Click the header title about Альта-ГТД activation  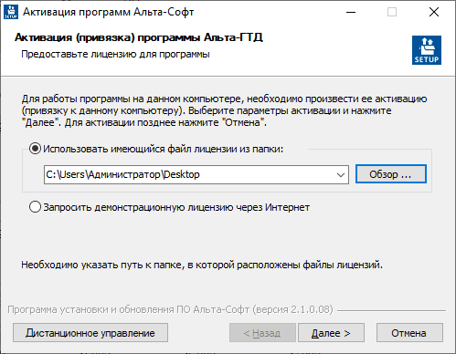(139, 37)
